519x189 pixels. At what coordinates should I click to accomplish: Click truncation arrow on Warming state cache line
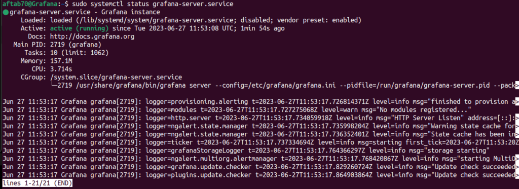tap(517, 126)
